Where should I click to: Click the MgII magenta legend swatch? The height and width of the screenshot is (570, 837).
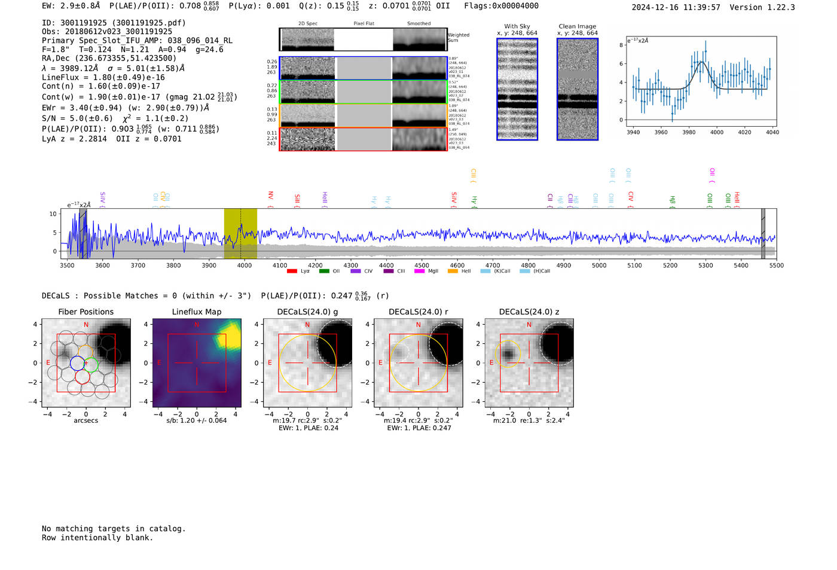point(419,271)
